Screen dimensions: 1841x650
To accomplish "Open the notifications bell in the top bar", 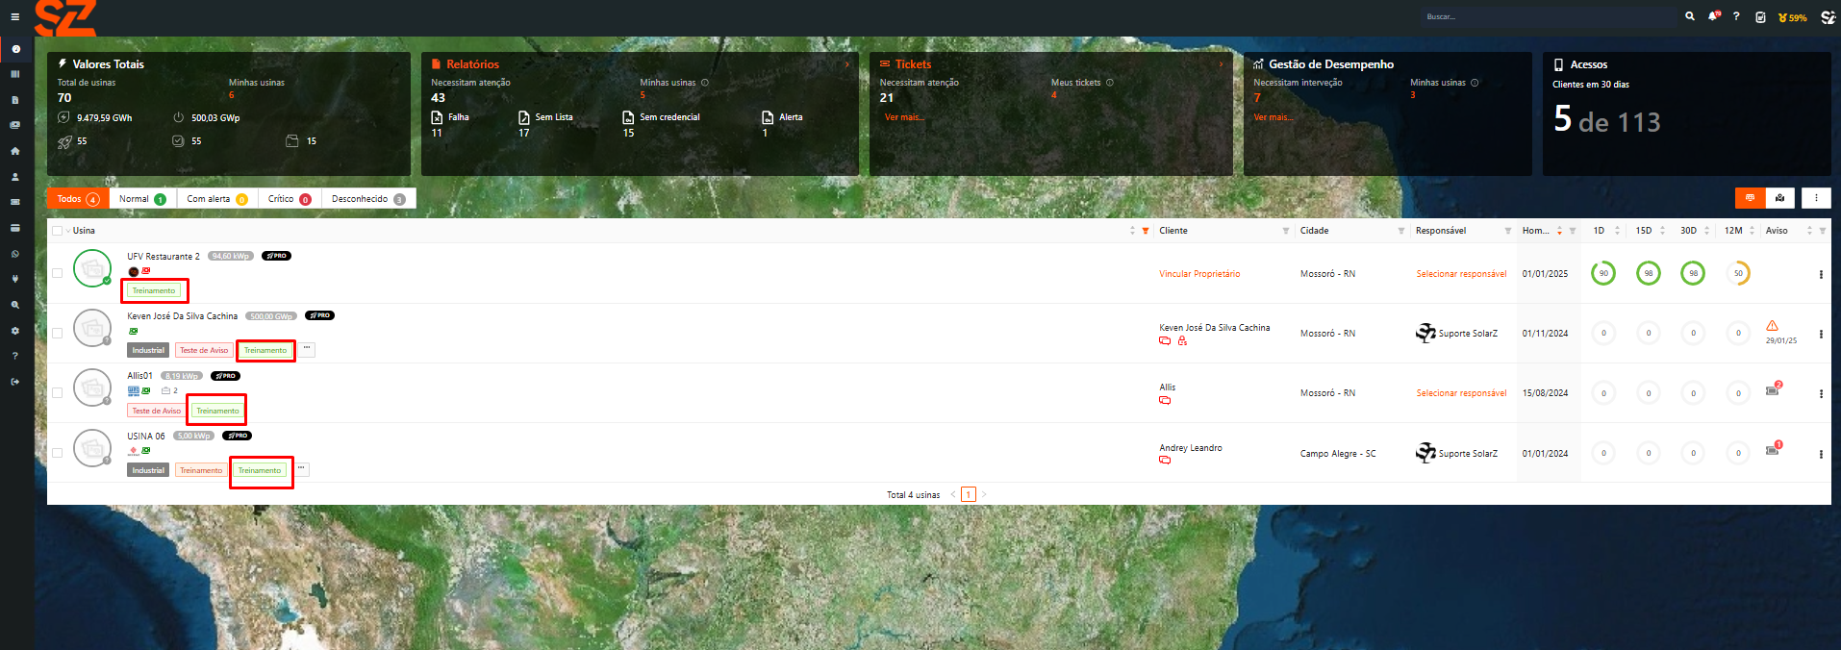I will [x=1713, y=16].
